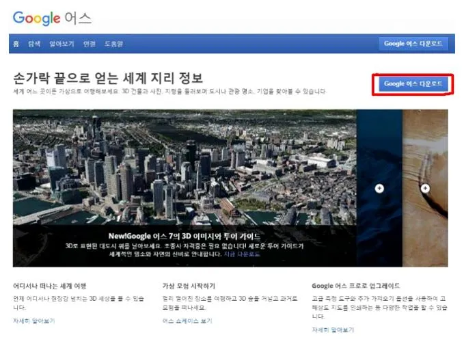The image size is (464, 346).
Task: Click the Google 어스 프로로 업그레이드 heading
Action: 356,286
